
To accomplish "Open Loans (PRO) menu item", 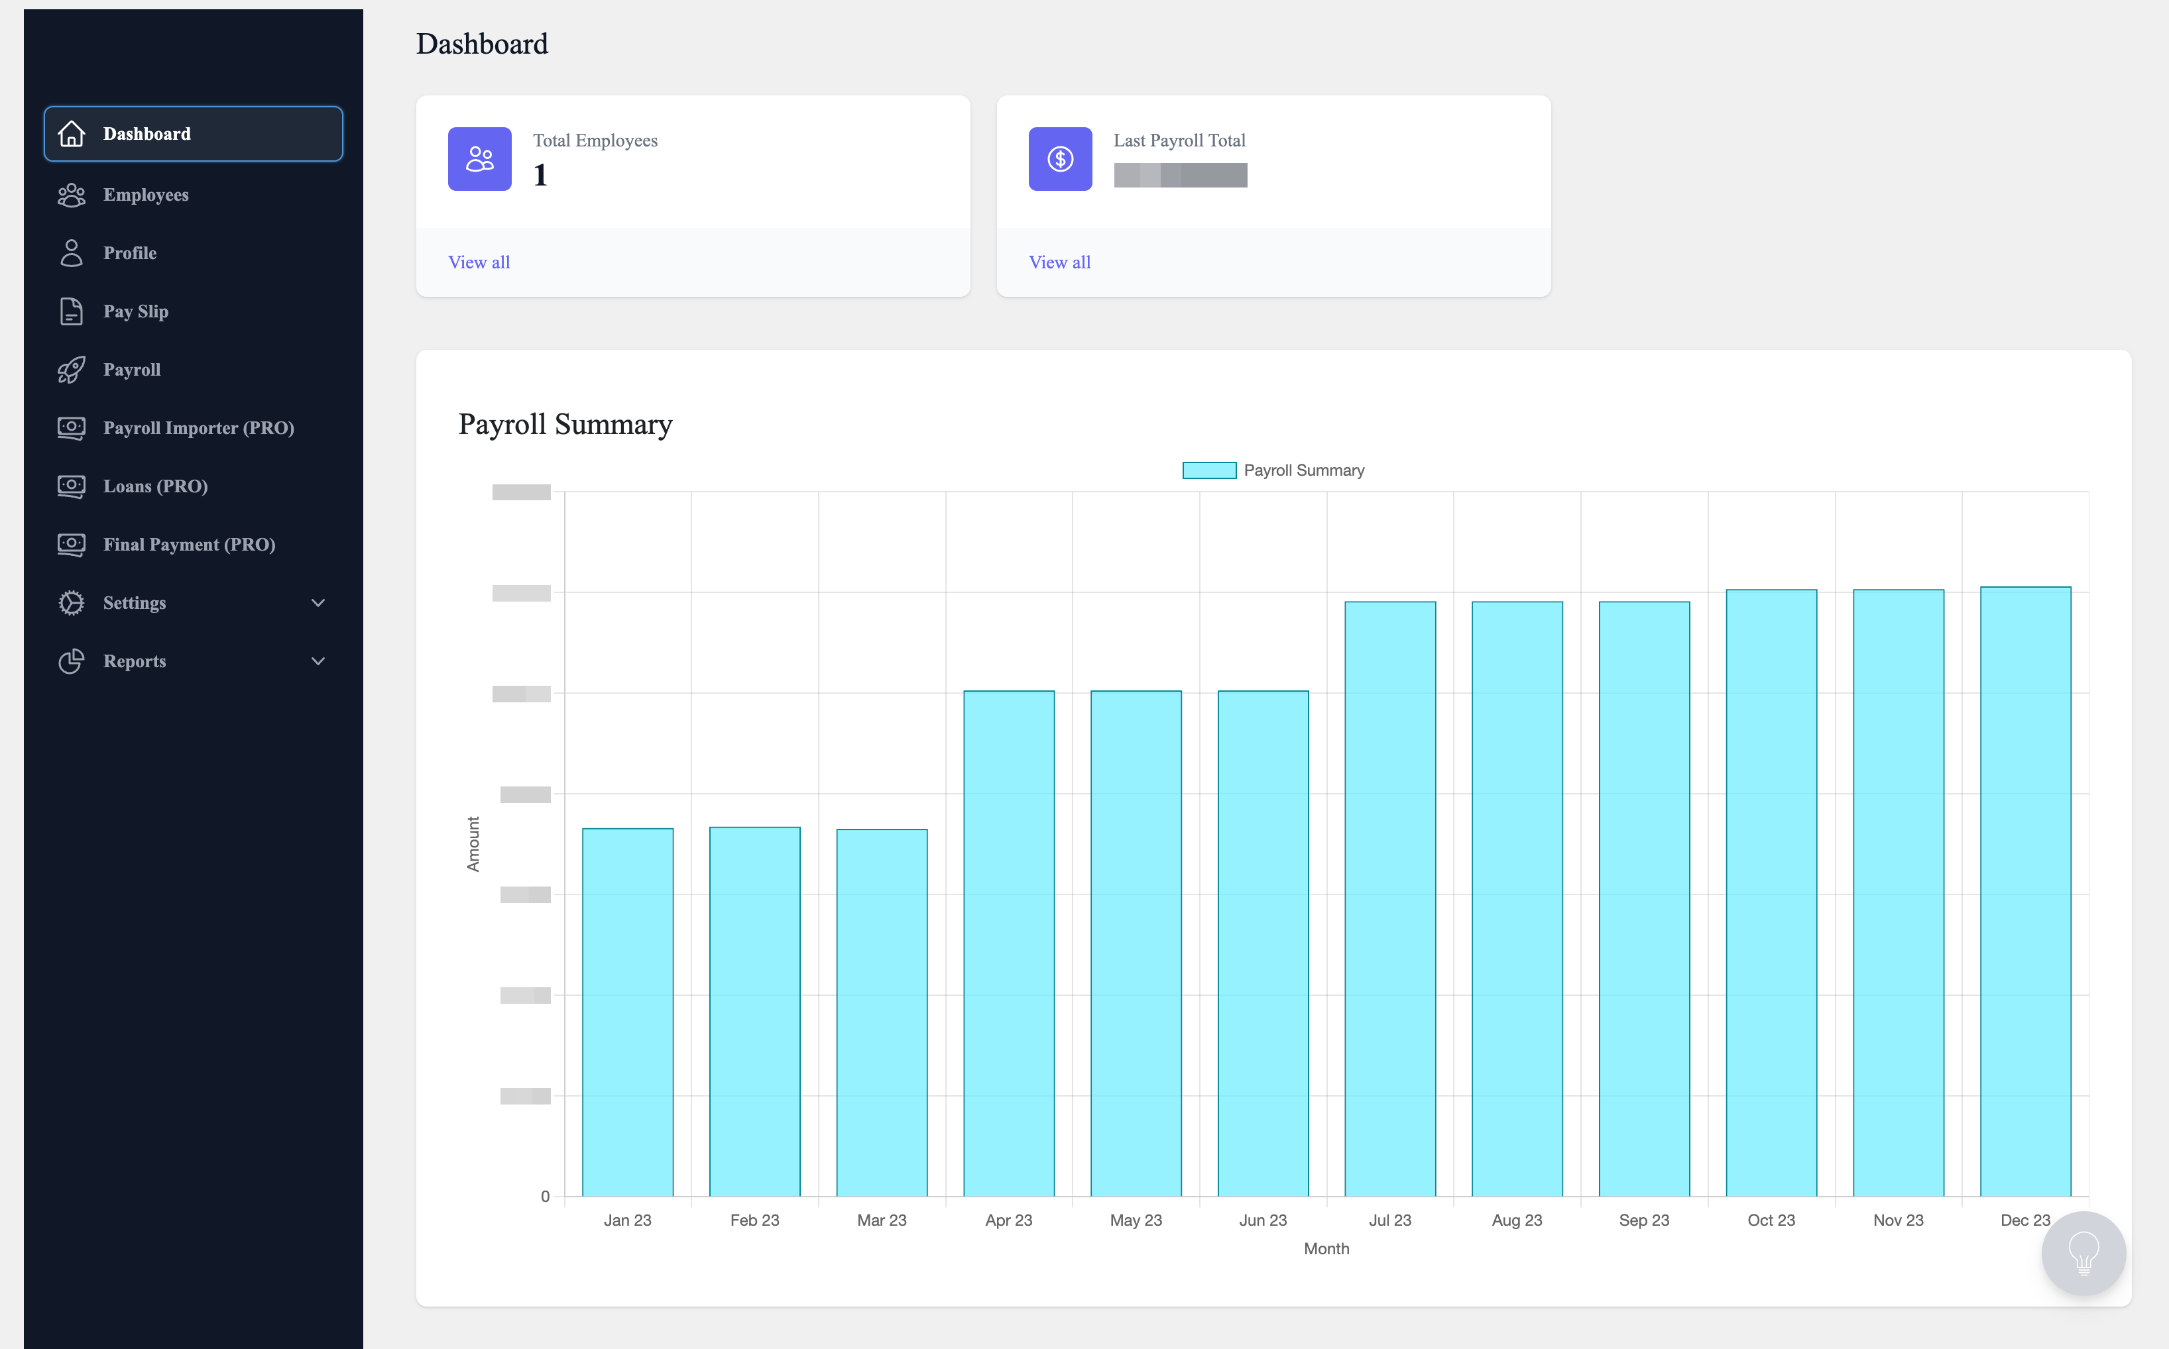I will click(x=155, y=486).
